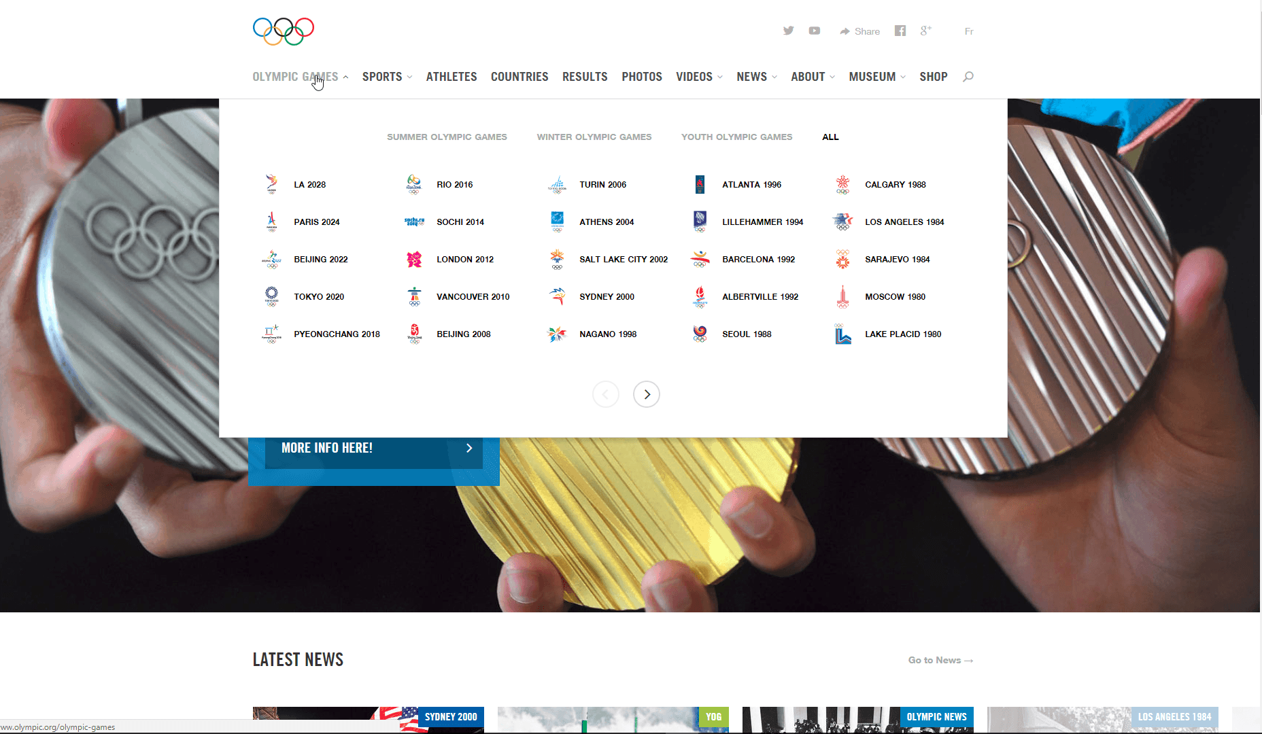Click the Rio 2016 emblem icon
Image resolution: width=1262 pixels, height=734 pixels.
tap(414, 184)
